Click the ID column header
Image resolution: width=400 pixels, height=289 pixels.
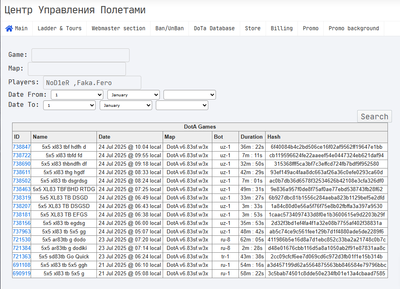coord(22,137)
